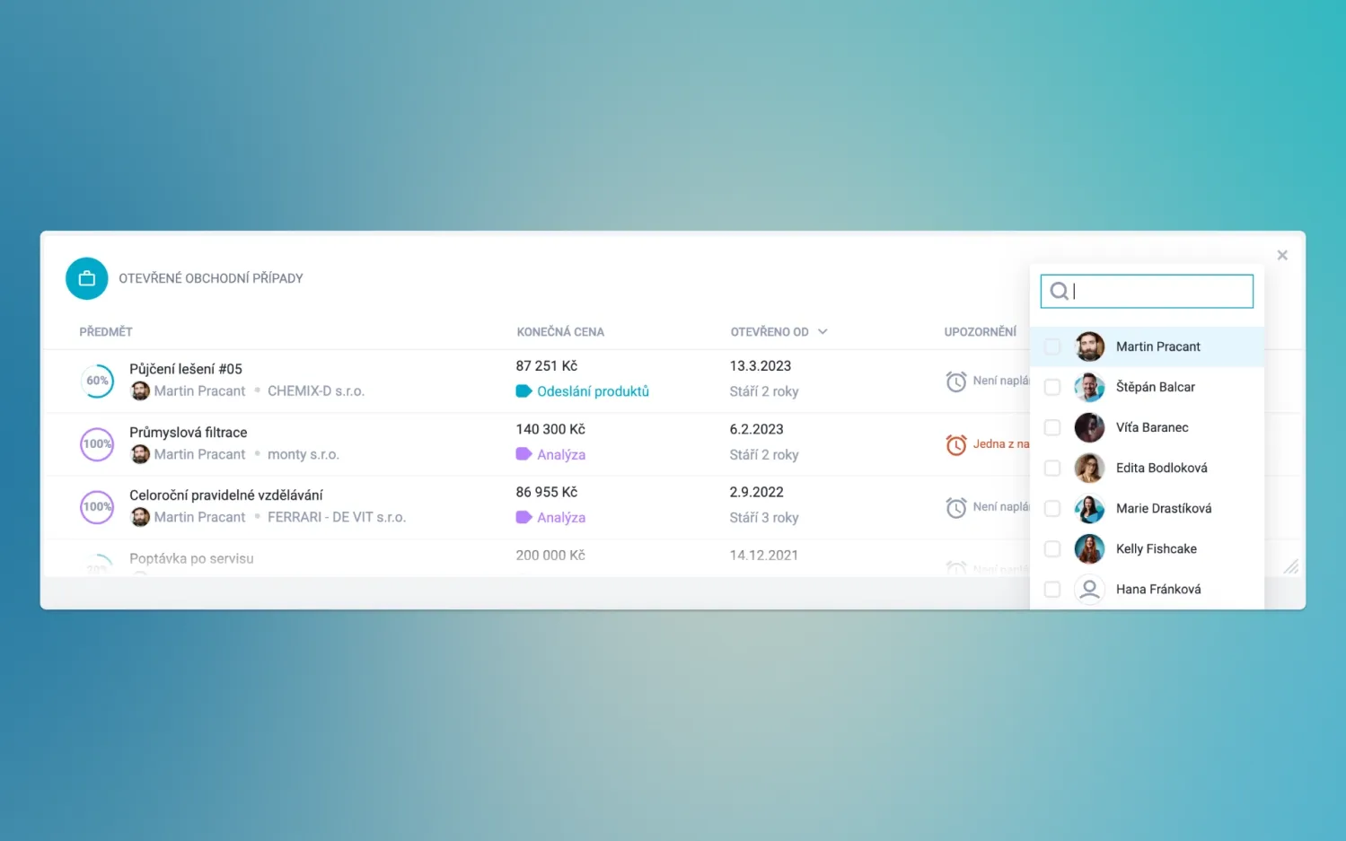Click Martin Pracant's avatar in Celoroční vzdělávání row

click(x=140, y=517)
